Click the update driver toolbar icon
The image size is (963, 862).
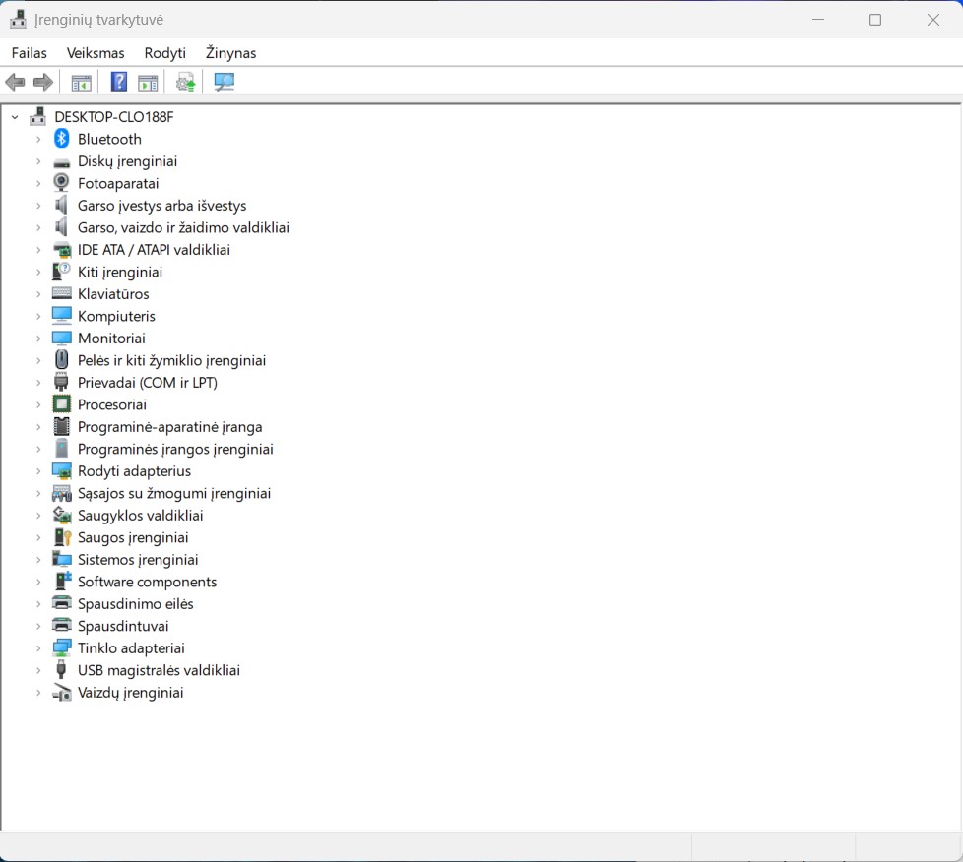pos(185,83)
